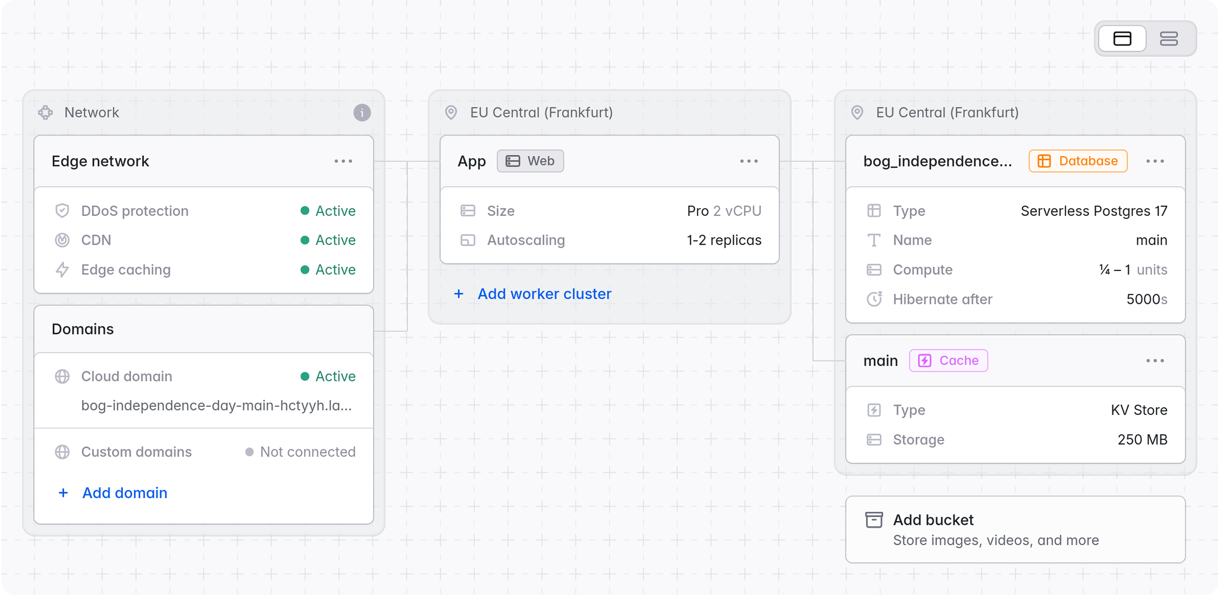Screen dimensions: 1218x595
Task: Open the Edge network options menu
Action: point(343,162)
